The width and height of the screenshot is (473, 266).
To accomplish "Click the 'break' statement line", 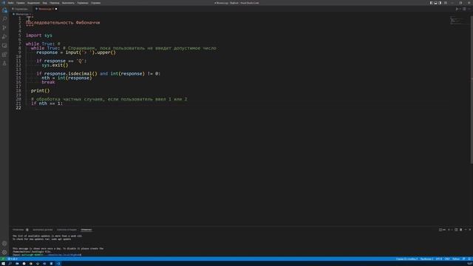I will pyautogui.click(x=48, y=82).
